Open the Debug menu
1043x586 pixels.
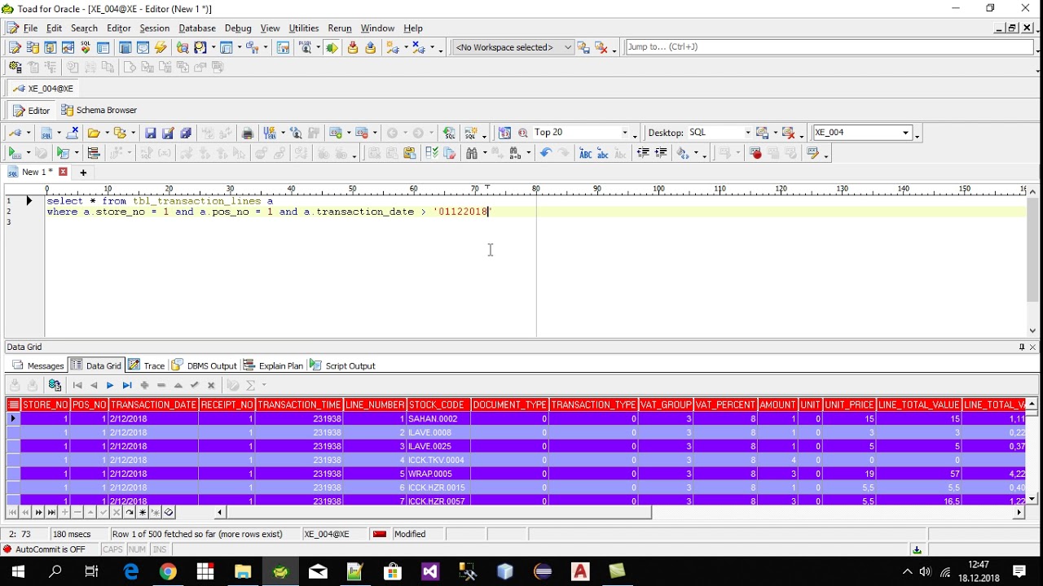point(238,28)
